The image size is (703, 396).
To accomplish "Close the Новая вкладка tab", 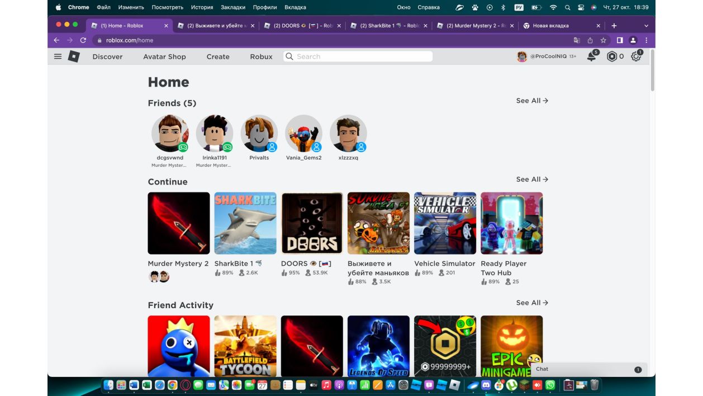I will 598,26.
